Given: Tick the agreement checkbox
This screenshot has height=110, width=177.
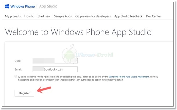Looking at the screenshot, I should pyautogui.click(x=16, y=76).
